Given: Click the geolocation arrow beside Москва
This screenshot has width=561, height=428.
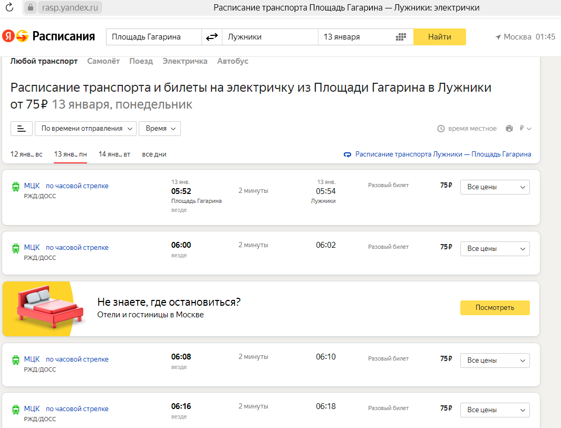Looking at the screenshot, I should 498,37.
